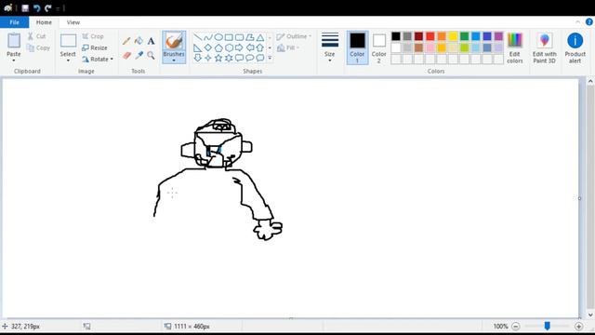The width and height of the screenshot is (595, 335).
Task: Pick the yellow color swatch
Action: (x=453, y=36)
